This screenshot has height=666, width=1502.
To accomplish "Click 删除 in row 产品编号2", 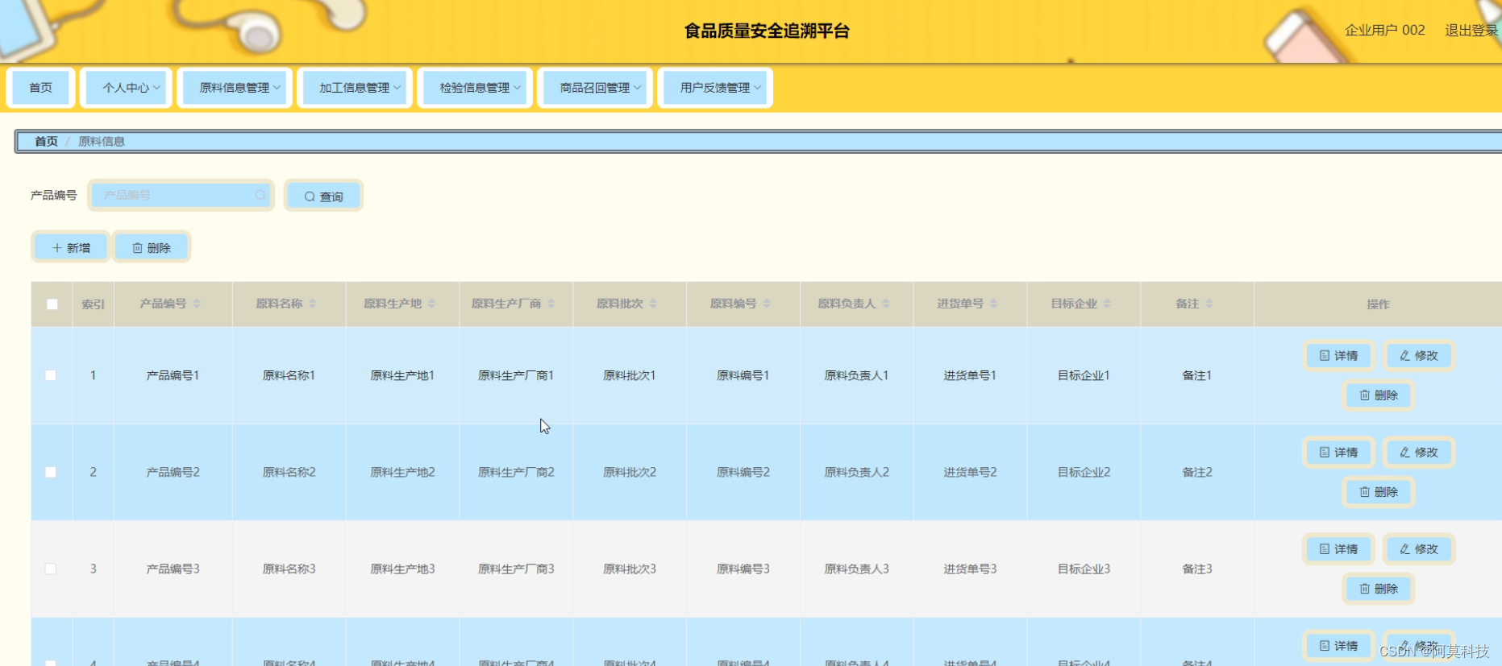I will tap(1379, 492).
